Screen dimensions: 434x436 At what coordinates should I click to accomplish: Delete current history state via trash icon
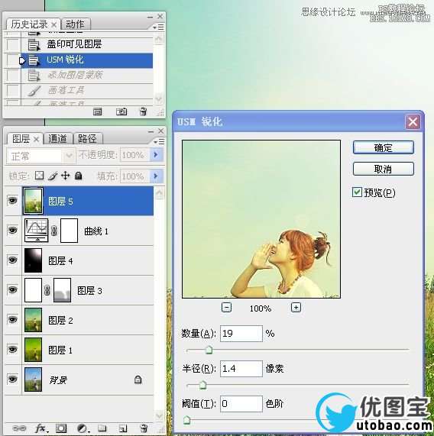[143, 111]
